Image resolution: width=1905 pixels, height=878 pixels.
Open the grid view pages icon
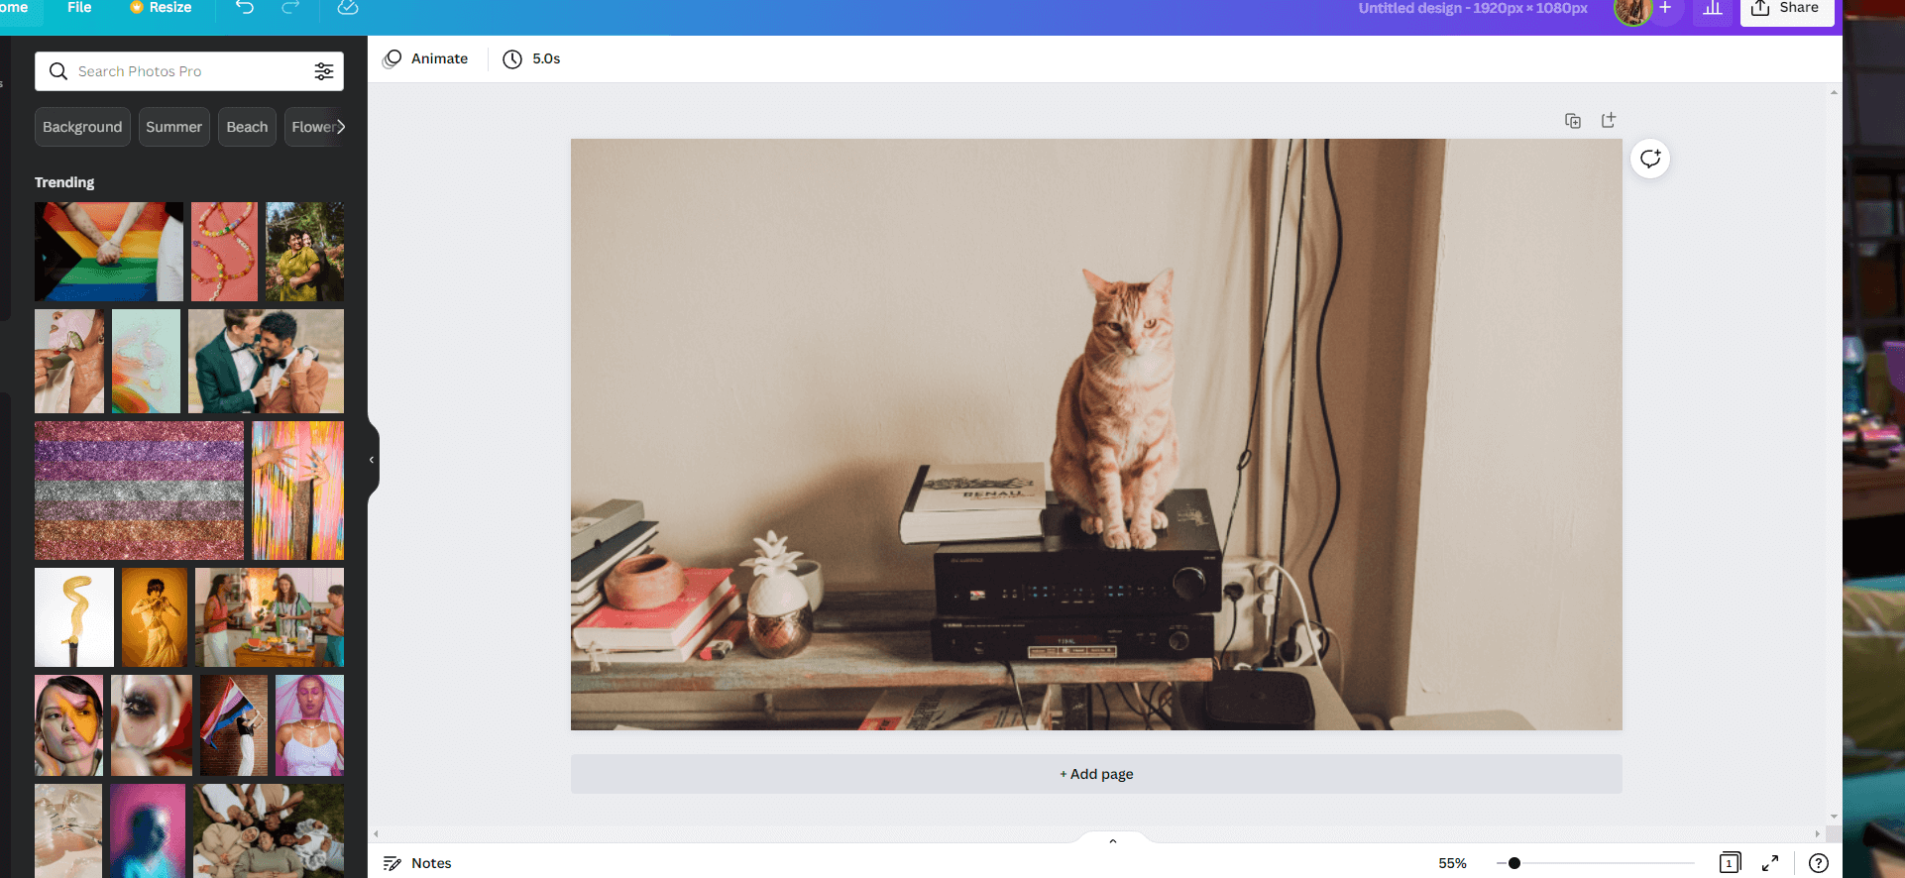coord(1730,862)
